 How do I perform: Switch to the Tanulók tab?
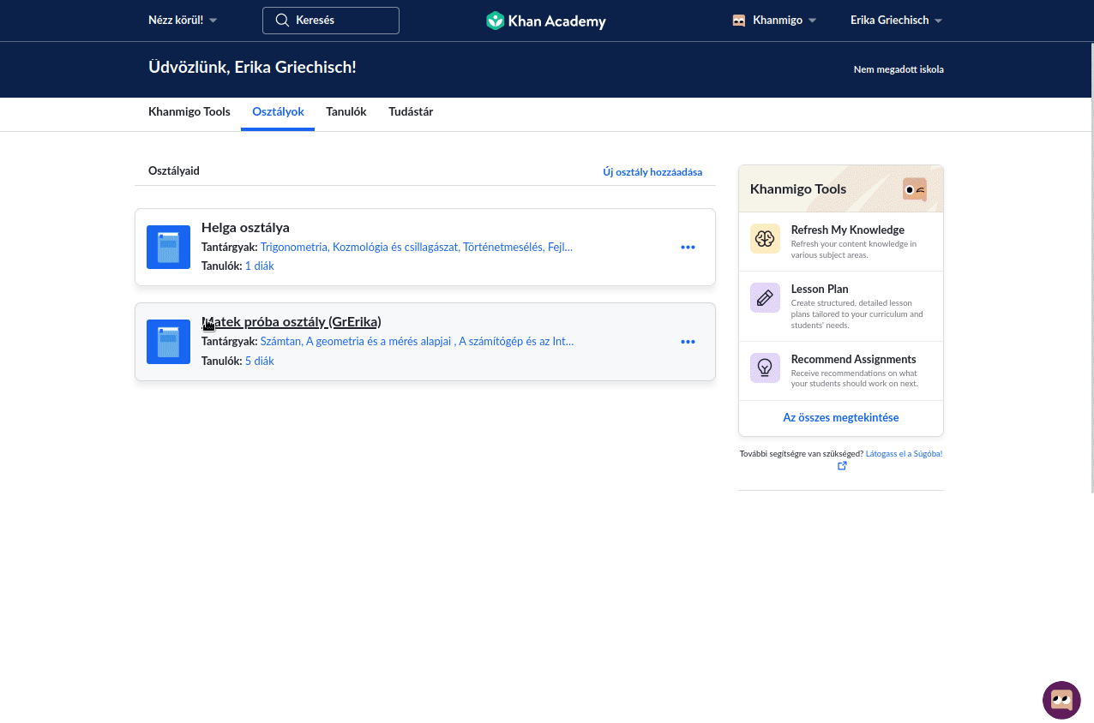[x=346, y=112]
